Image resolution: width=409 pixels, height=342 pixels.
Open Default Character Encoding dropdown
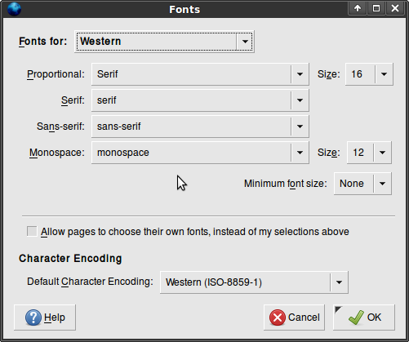point(254,282)
